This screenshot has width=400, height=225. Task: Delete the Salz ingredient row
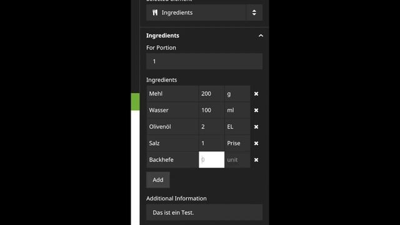(x=256, y=143)
